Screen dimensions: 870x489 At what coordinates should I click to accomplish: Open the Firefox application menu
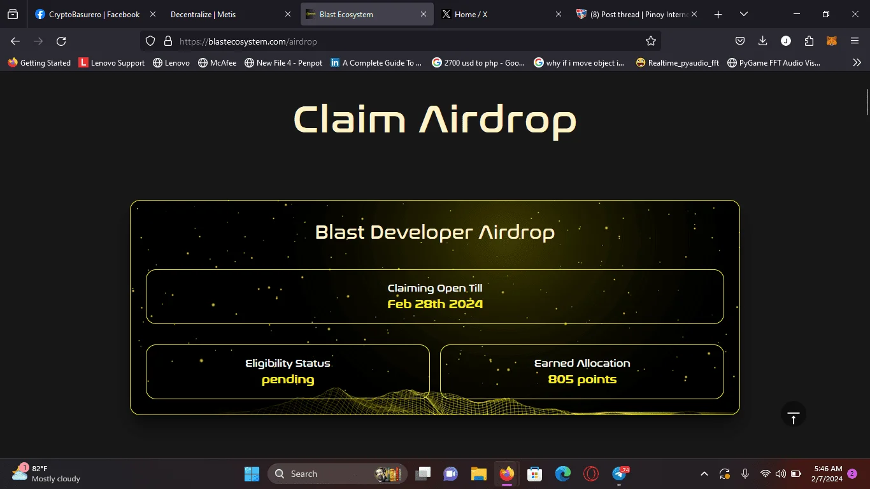click(x=855, y=41)
